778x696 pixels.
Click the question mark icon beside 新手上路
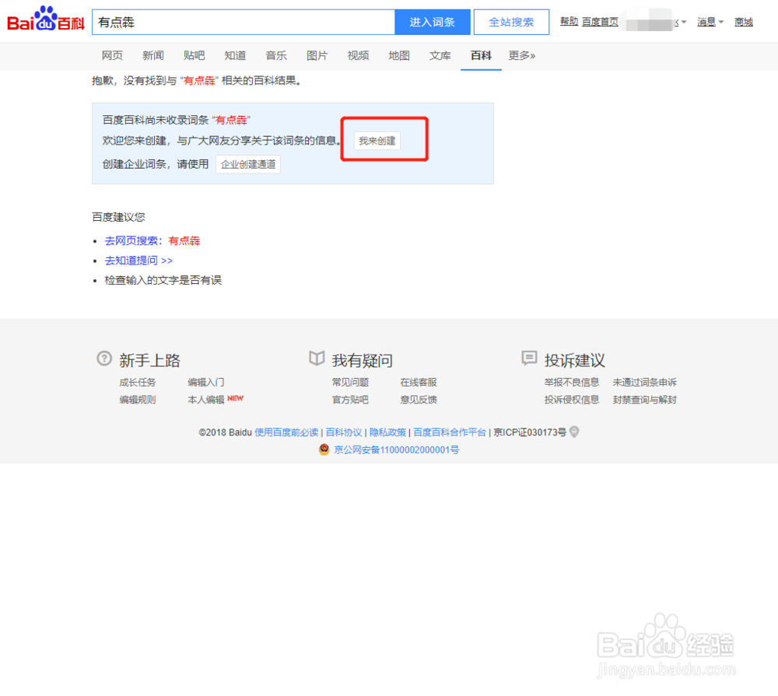[103, 358]
